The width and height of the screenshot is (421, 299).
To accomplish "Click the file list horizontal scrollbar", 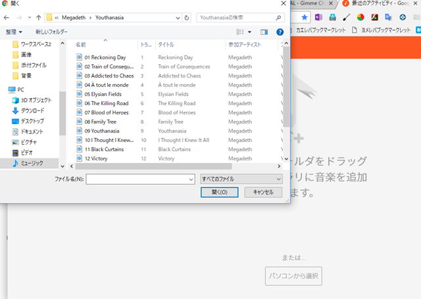I will (x=153, y=166).
